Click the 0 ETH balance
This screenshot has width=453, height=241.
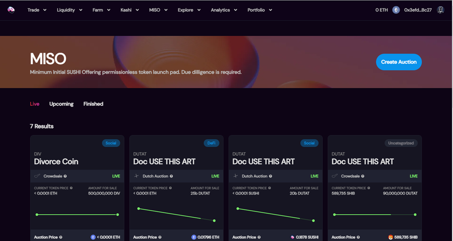[381, 10]
